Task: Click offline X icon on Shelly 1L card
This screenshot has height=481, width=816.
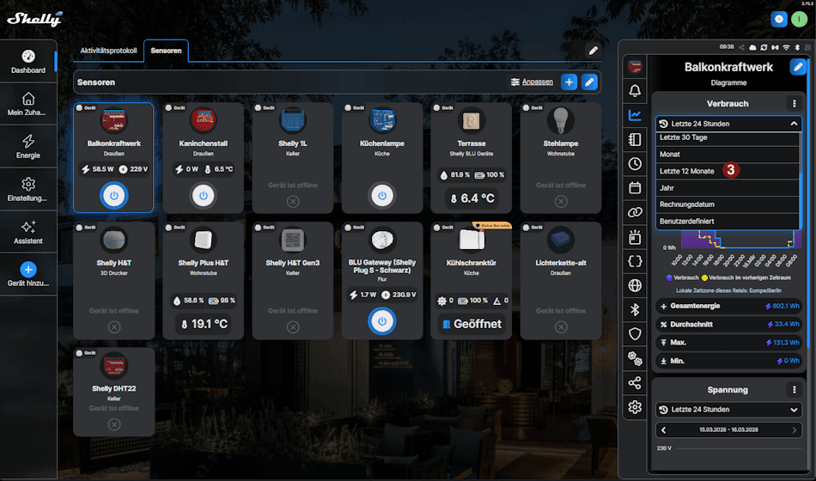Action: [x=293, y=202]
